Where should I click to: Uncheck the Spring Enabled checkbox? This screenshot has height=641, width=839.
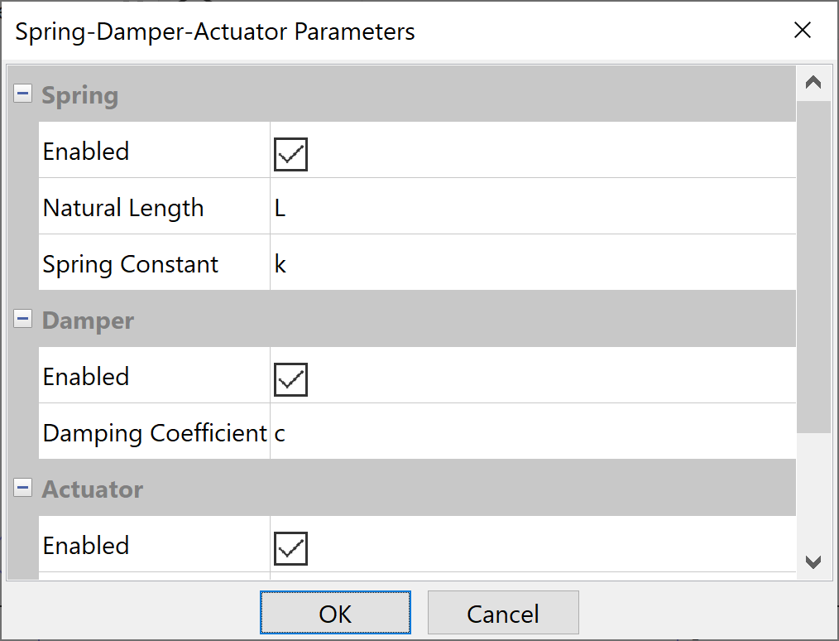click(x=290, y=155)
